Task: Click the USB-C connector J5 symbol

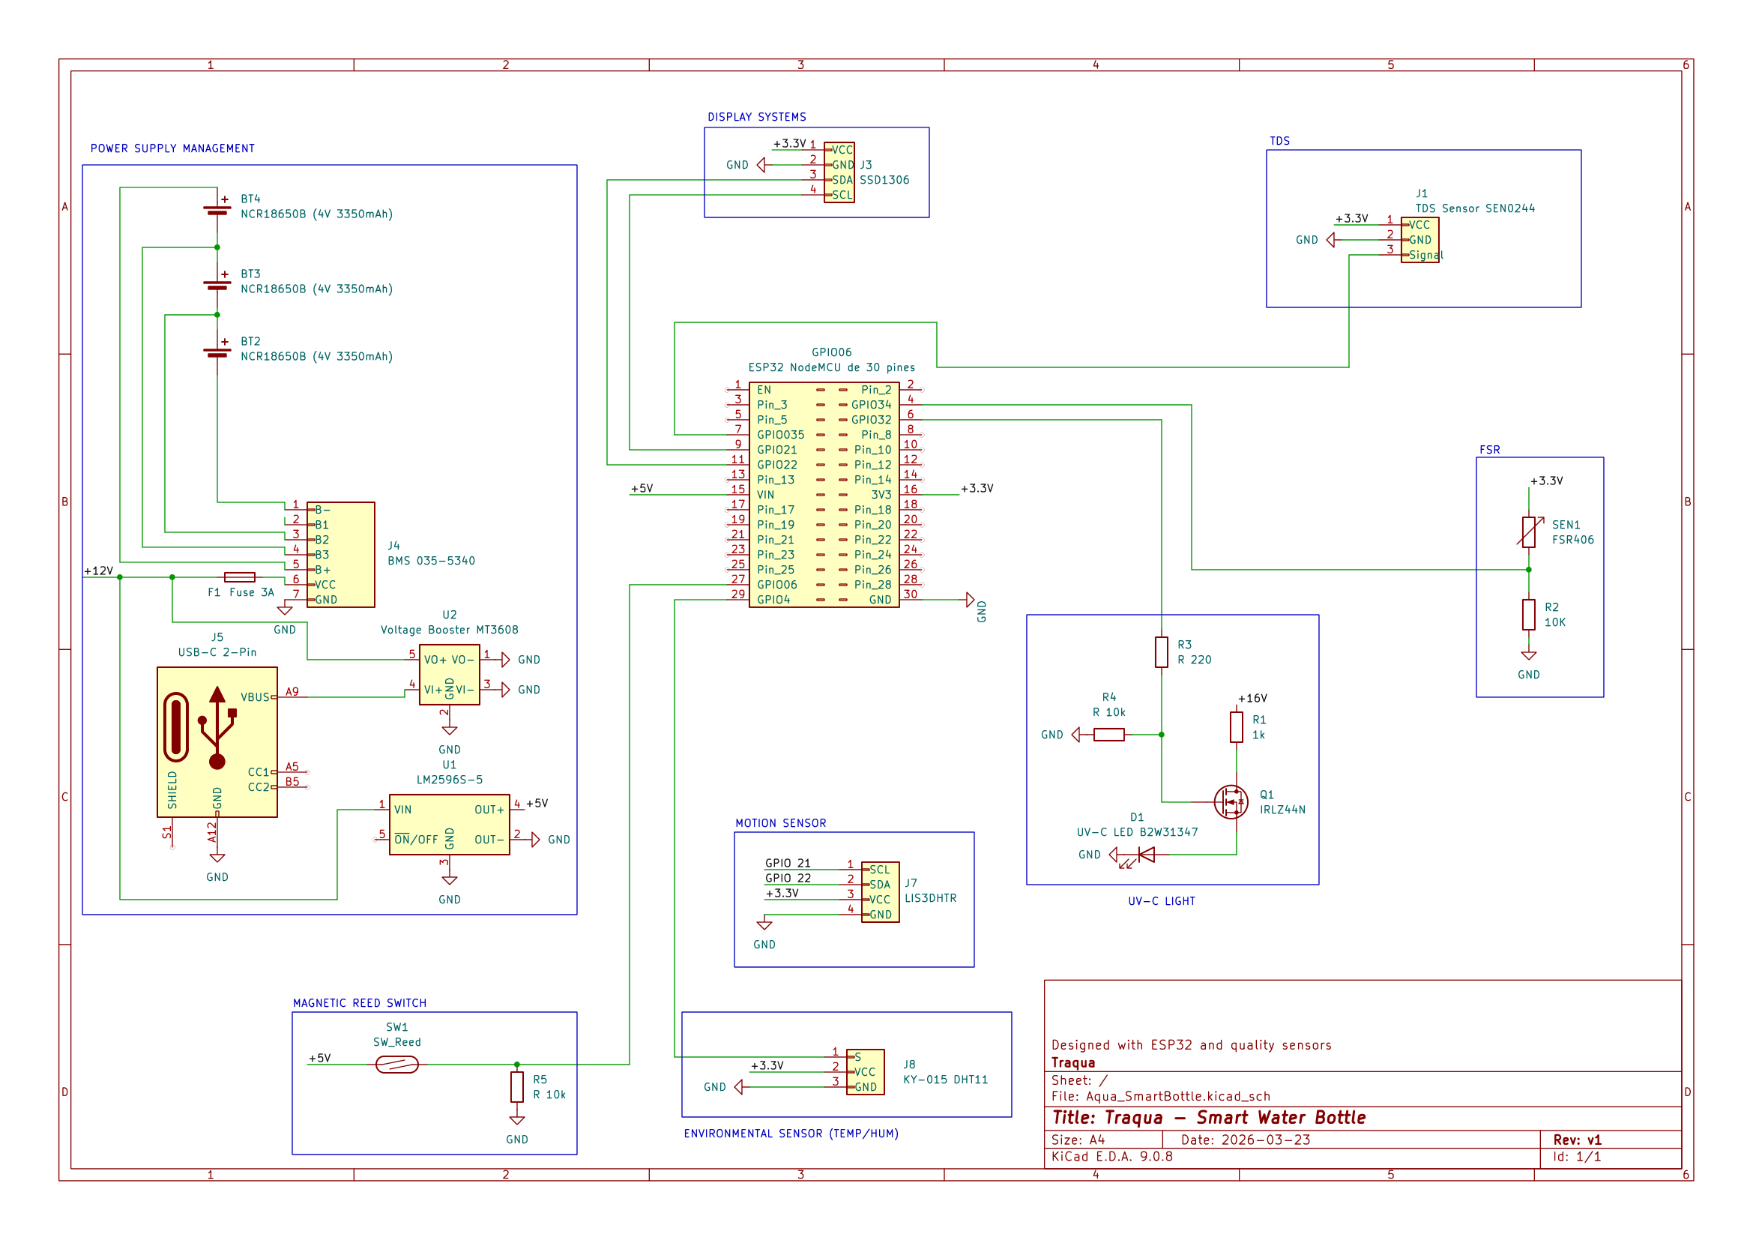Action: 217,741
